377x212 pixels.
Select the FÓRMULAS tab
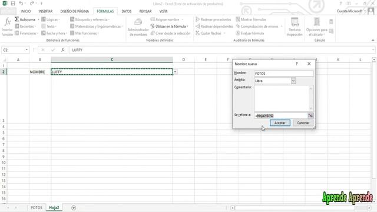point(105,11)
